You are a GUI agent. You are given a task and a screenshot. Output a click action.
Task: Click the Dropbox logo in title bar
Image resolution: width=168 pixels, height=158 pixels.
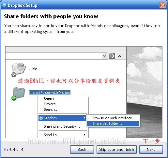click(x=4, y=5)
